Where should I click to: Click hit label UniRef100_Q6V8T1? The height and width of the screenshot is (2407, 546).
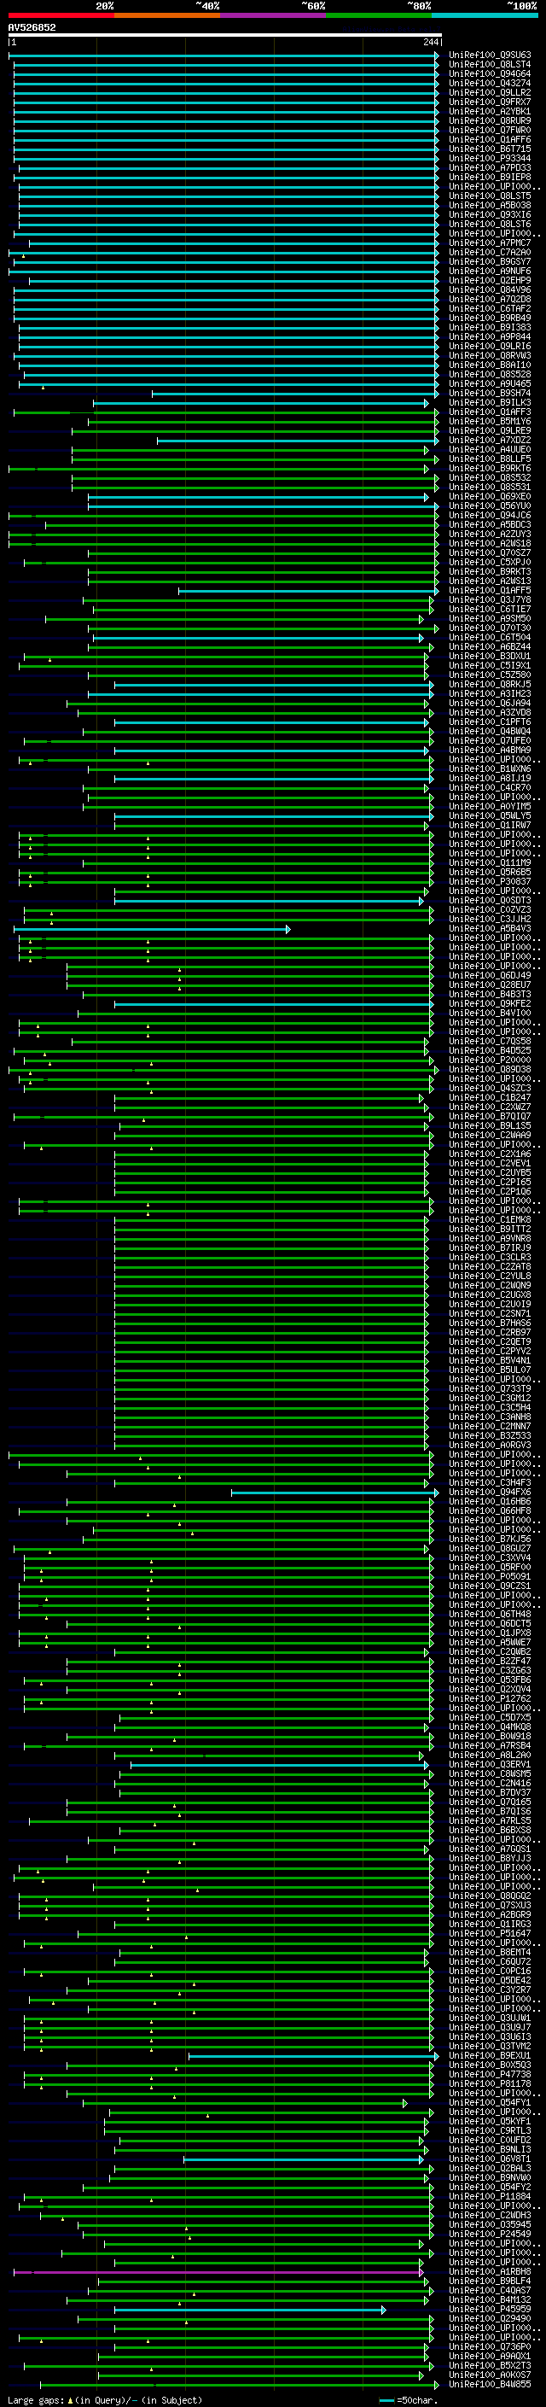pos(489,2159)
